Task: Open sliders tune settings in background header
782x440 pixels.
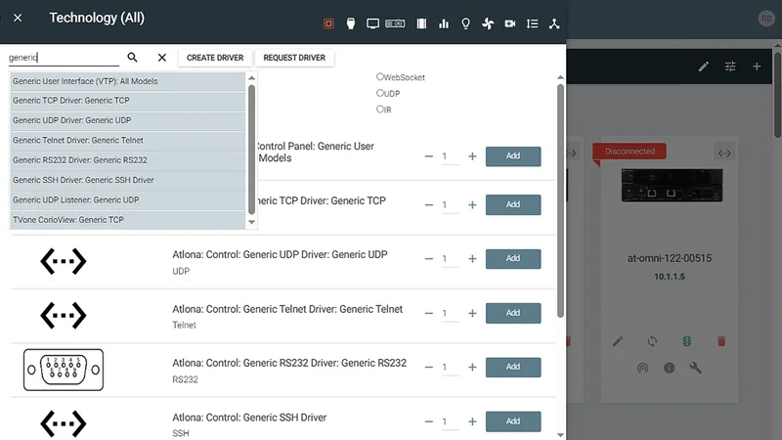Action: 730,66
